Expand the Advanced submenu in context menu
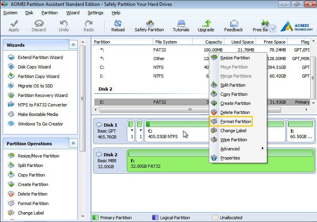Image resolution: width=317 pixels, height=222 pixels. (238, 149)
